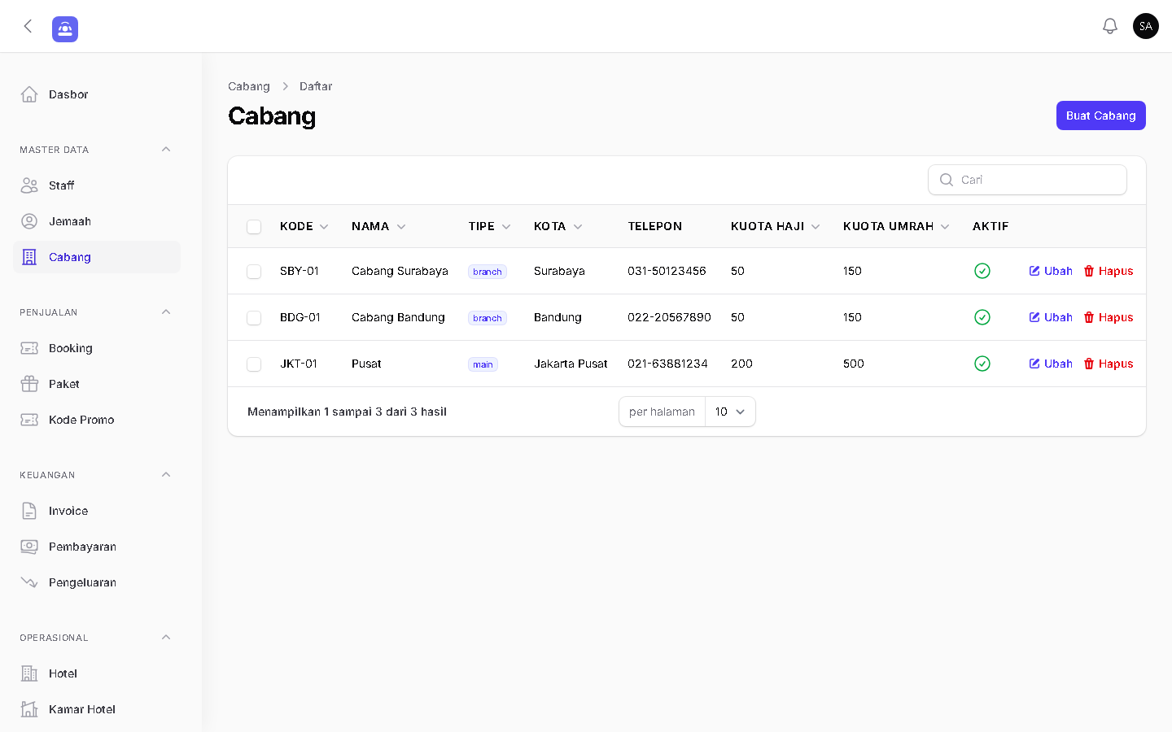Screen dimensions: 1172x732
Task: Click the Pengeluaran trending-down icon
Action: coord(29,582)
